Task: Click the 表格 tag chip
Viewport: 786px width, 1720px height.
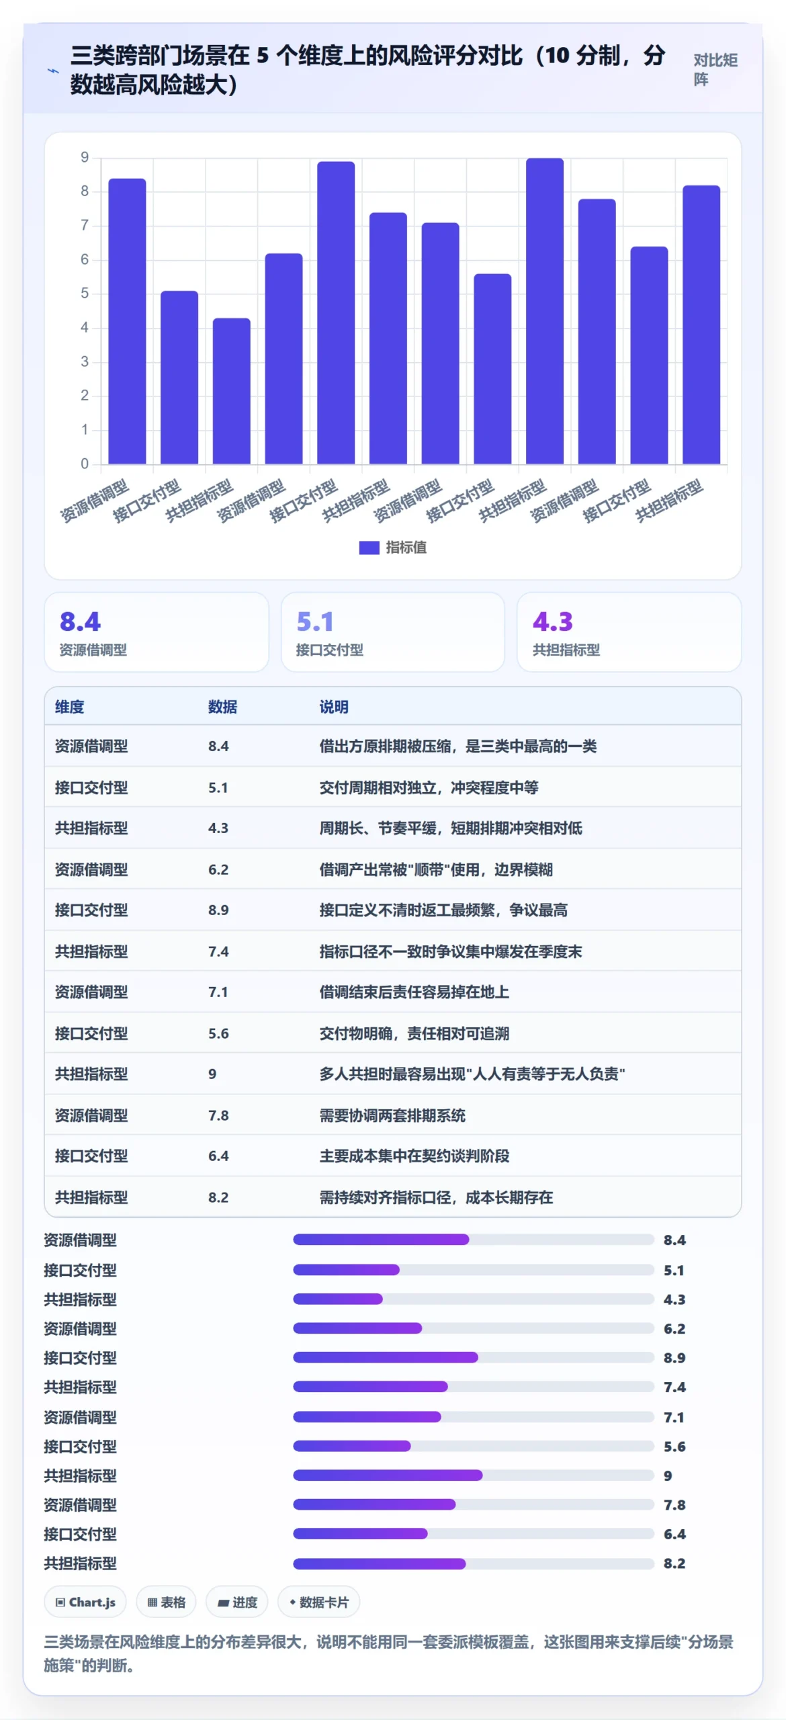Action: (166, 1602)
